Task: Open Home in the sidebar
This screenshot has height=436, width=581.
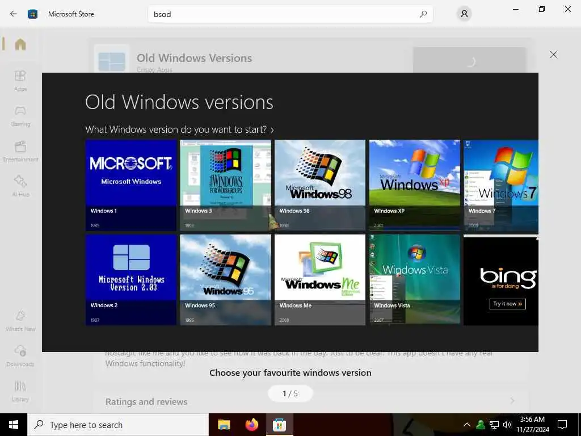Action: point(20,44)
